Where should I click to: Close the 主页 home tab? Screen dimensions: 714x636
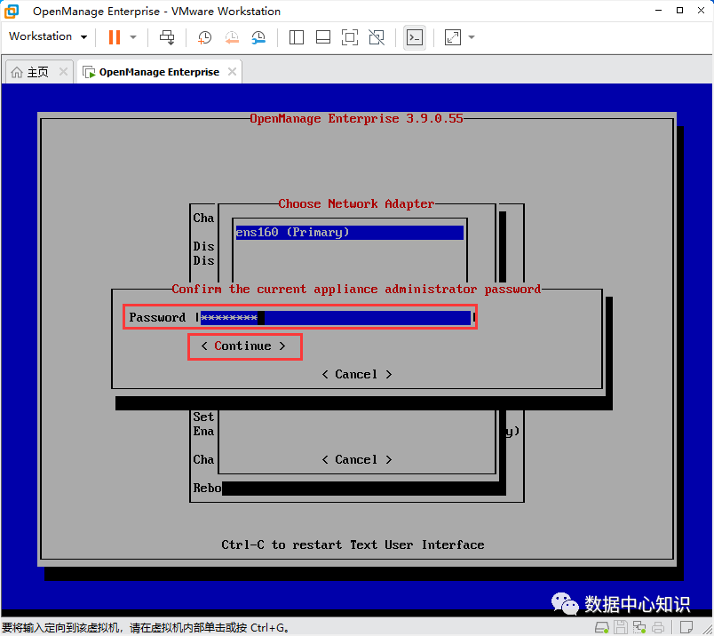[x=63, y=72]
